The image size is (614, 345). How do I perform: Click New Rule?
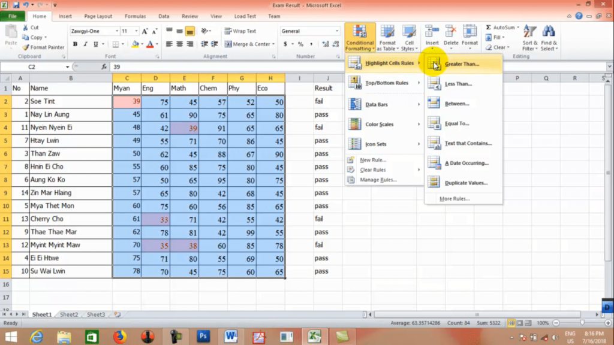373,160
